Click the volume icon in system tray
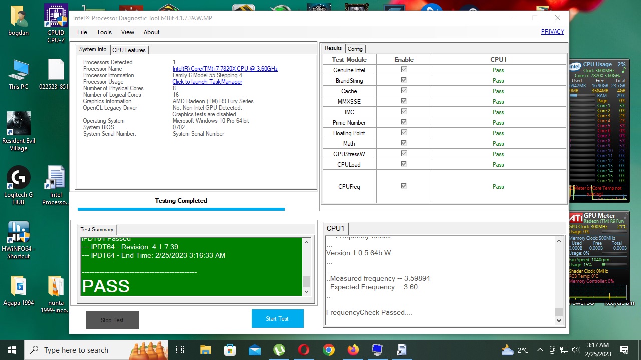Viewport: 641px width, 360px height. [576, 350]
